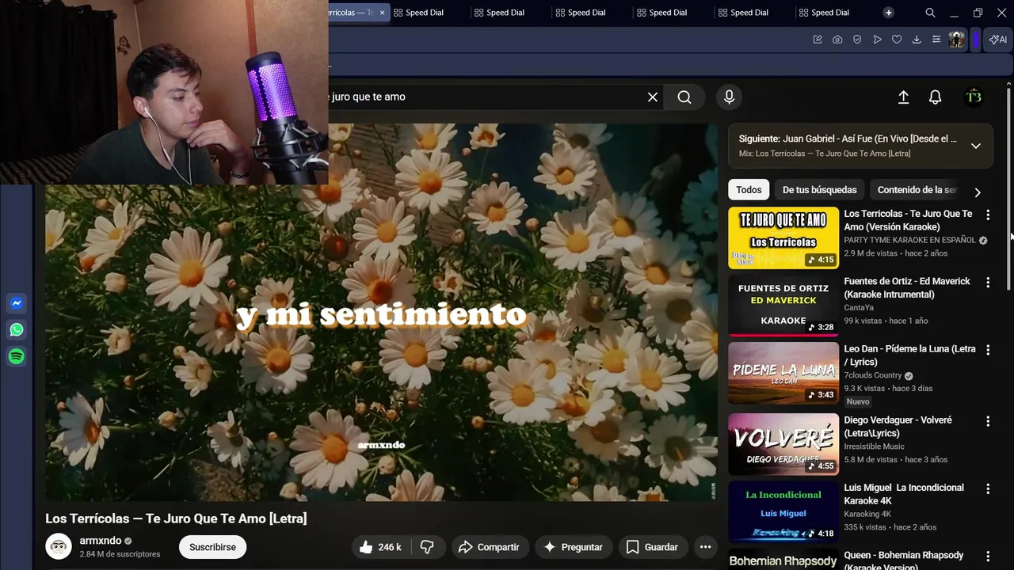Viewport: 1014px width, 570px height.
Task: Close the active Los Terrícolas tab
Action: pos(383,13)
